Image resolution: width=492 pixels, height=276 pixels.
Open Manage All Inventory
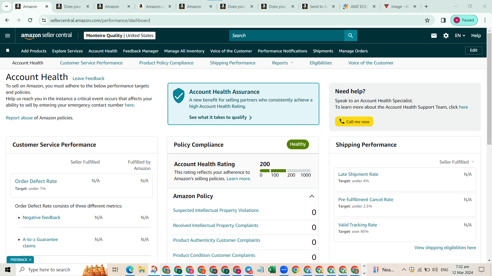[x=184, y=51]
